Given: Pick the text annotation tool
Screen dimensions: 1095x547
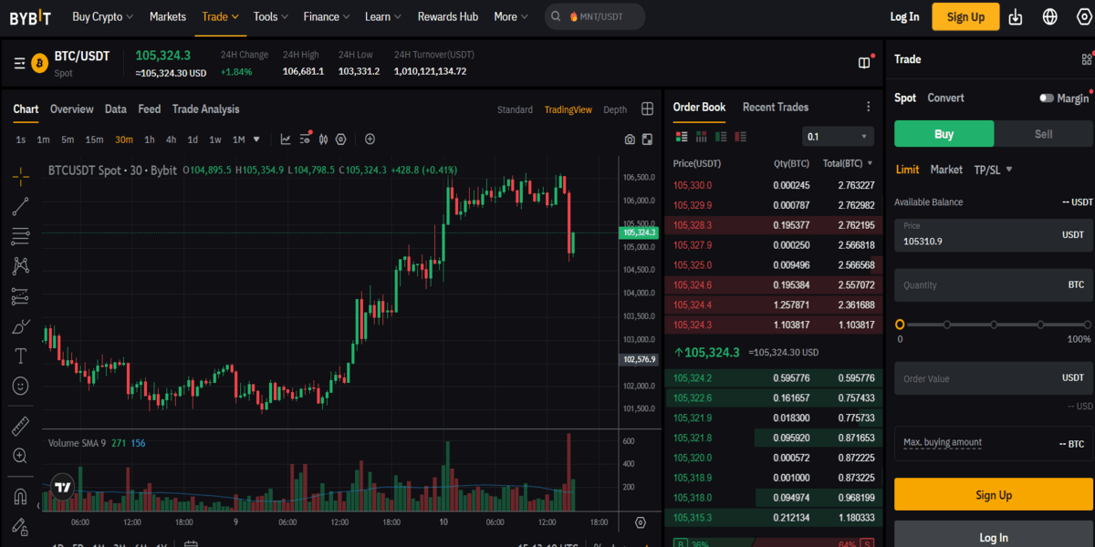Looking at the screenshot, I should click(19, 356).
